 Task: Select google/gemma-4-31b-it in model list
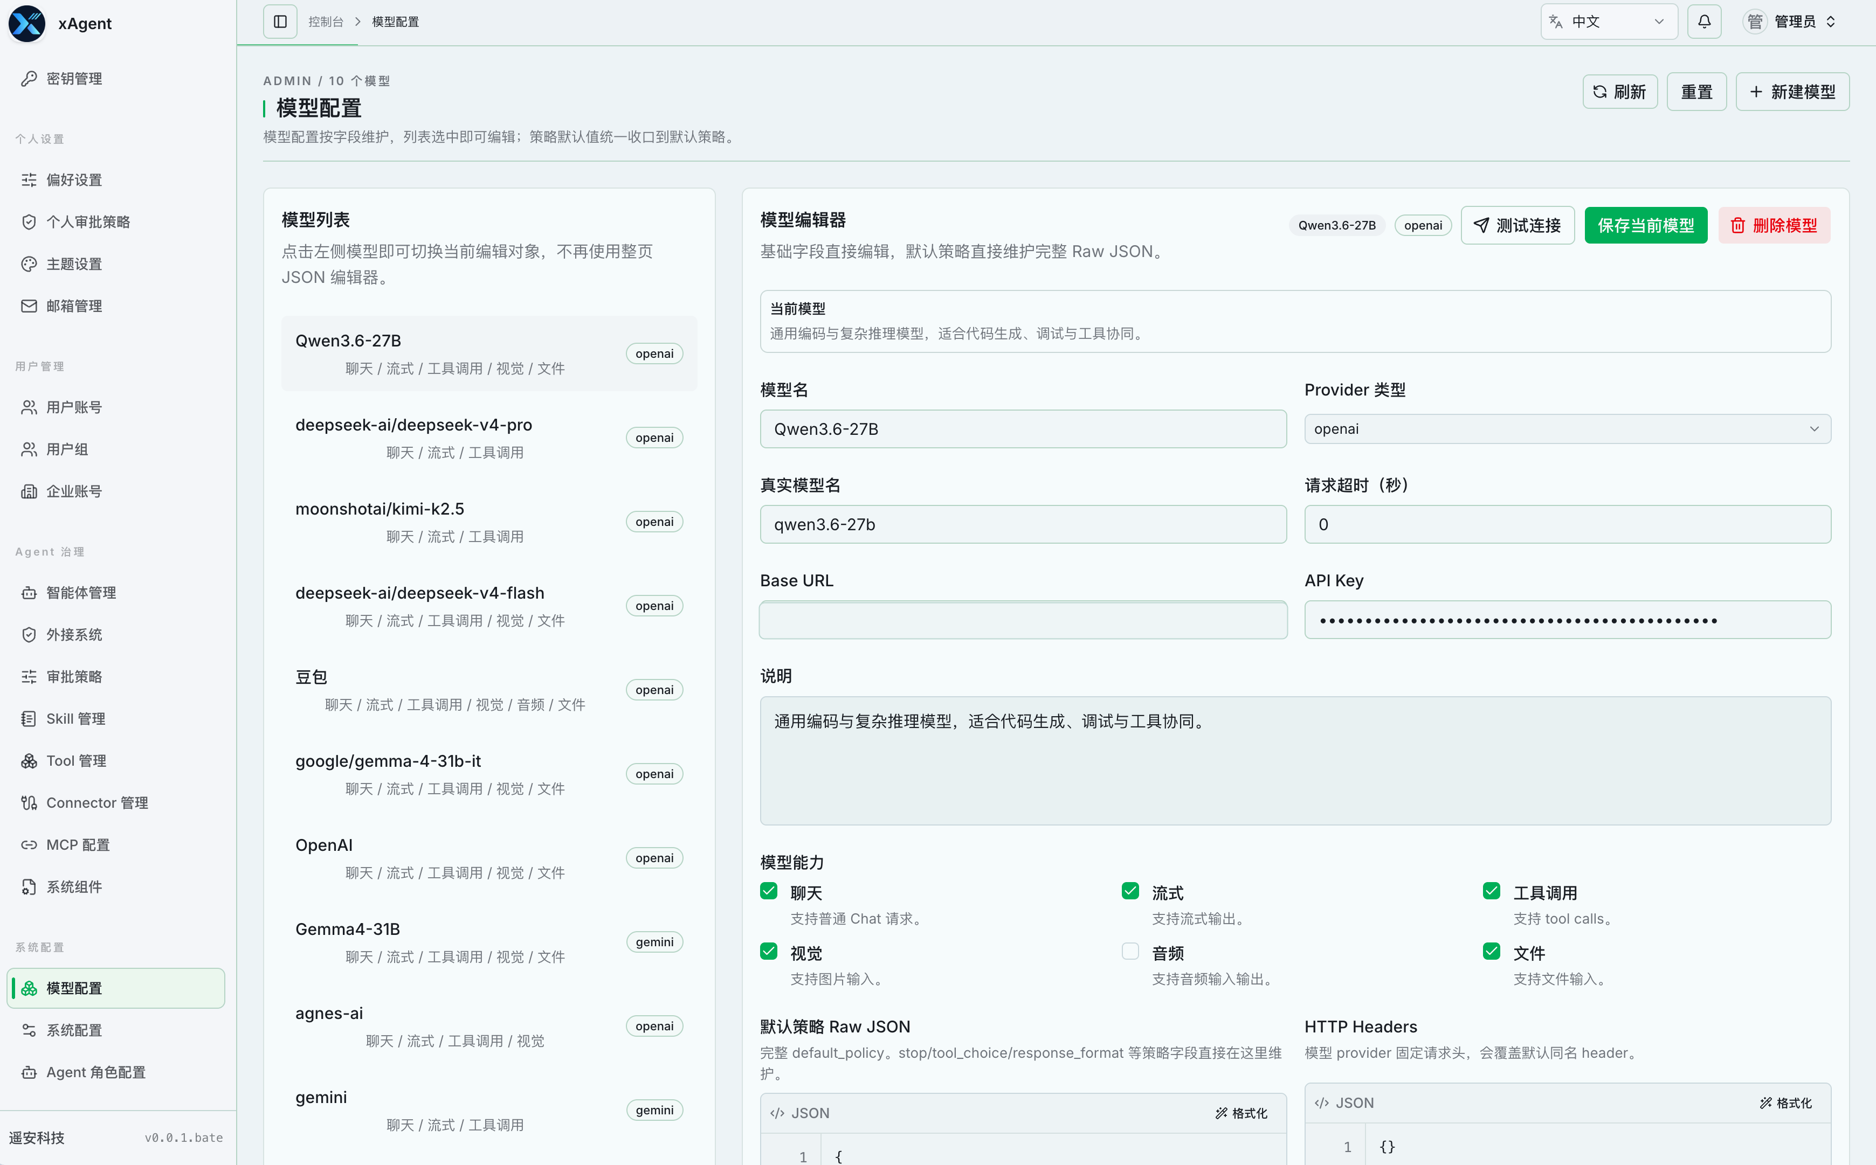(x=488, y=774)
